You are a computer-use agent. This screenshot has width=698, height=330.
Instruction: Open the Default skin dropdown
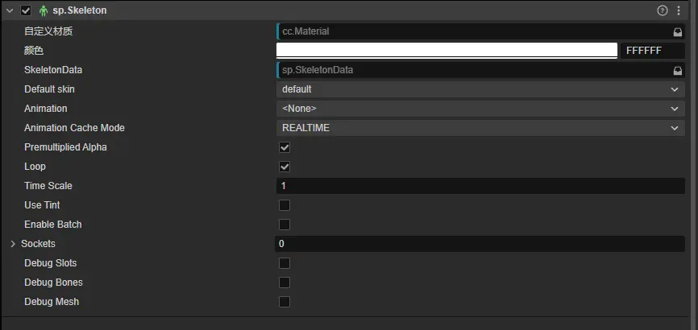coord(480,89)
